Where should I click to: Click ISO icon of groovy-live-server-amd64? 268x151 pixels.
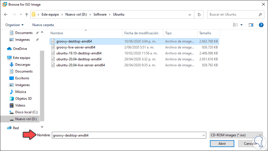tap(53, 47)
